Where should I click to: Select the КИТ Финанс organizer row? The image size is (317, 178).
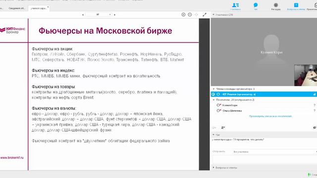264,94
